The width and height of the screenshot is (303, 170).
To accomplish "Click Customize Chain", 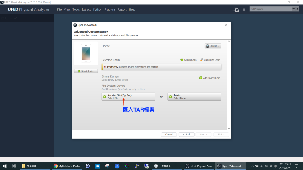I will tap(210, 60).
